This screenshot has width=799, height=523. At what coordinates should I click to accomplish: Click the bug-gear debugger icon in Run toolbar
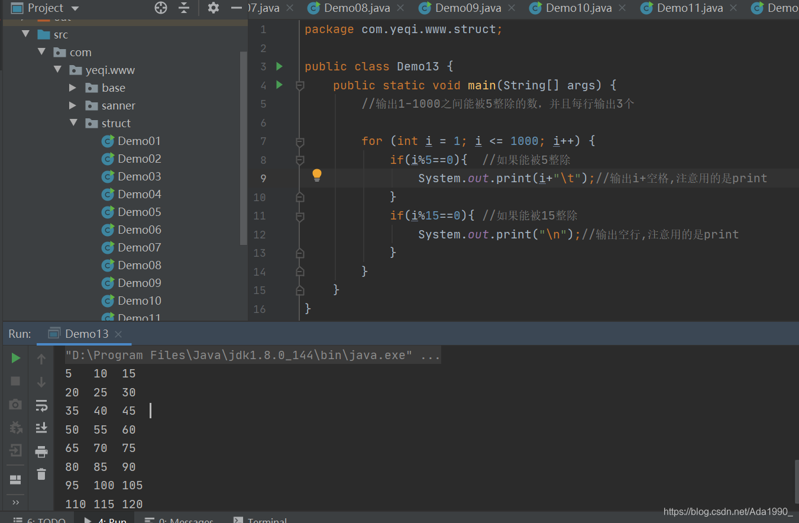click(x=16, y=427)
